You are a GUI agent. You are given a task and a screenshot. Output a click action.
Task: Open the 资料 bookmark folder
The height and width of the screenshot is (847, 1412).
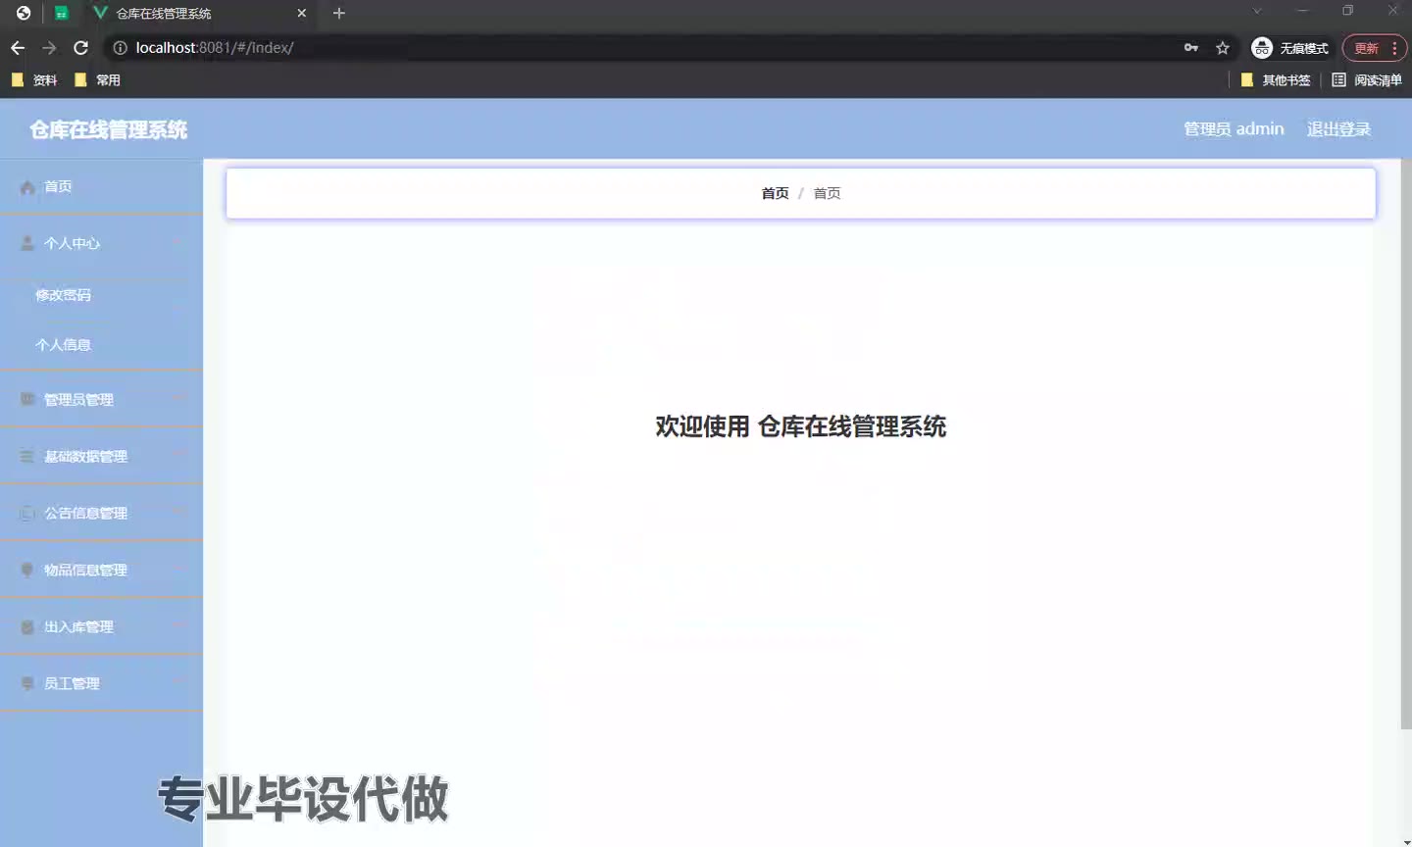[x=34, y=79]
